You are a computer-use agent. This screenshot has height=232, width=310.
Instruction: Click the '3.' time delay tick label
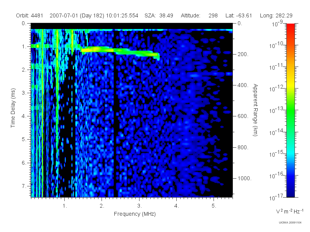click(24, 93)
